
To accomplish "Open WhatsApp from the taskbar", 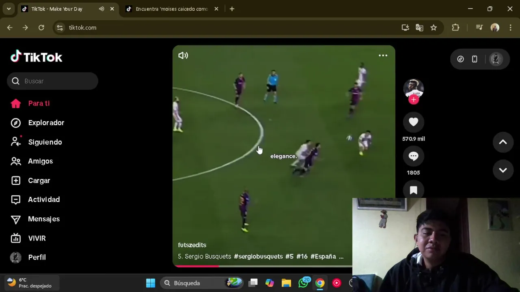I will (x=303, y=283).
